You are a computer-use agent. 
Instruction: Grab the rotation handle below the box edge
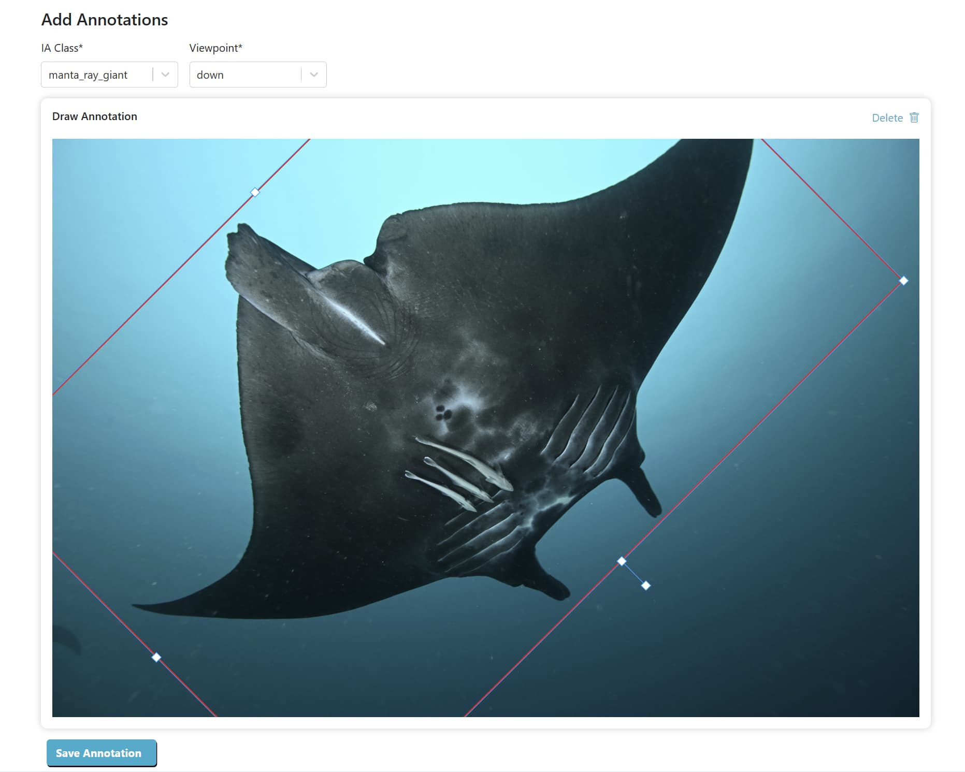pos(646,586)
